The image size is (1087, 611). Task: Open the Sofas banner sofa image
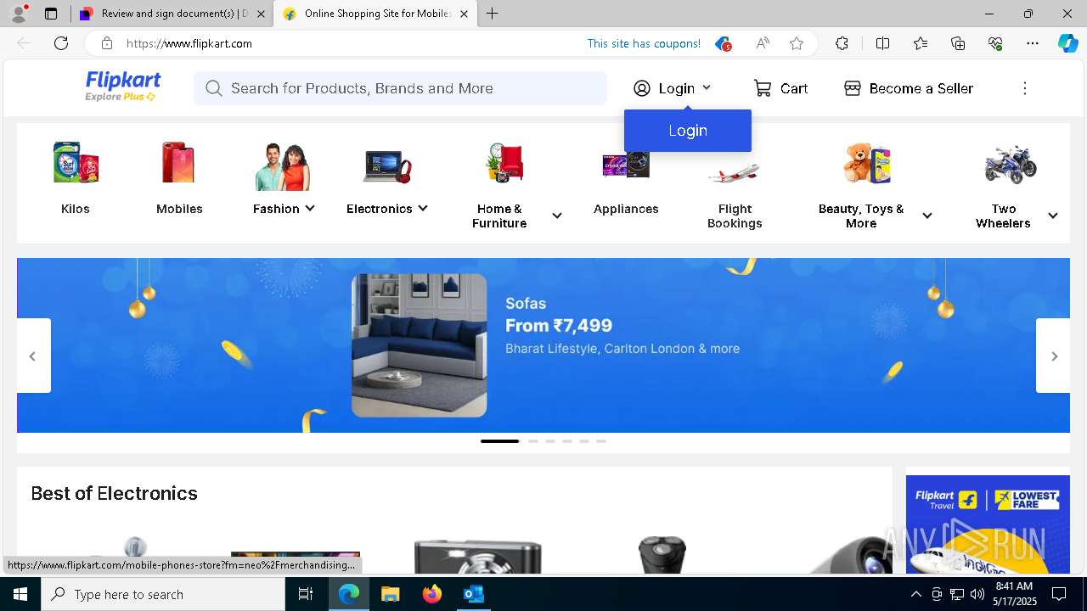pos(420,345)
